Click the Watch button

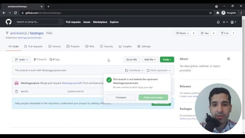(x=182, y=33)
